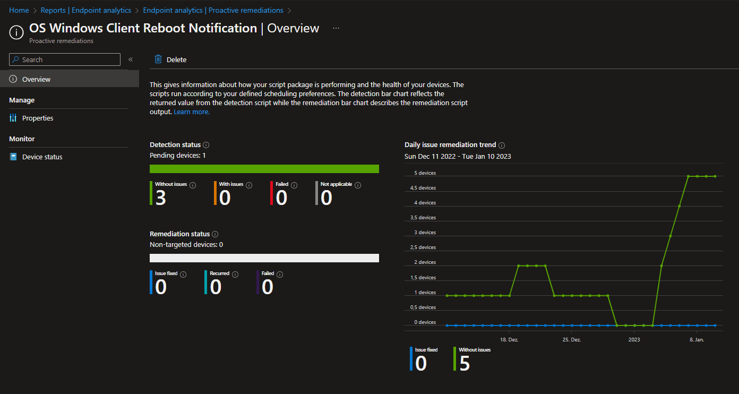Go to Home breadcrumb link
This screenshot has height=394, width=739.
pos(19,10)
